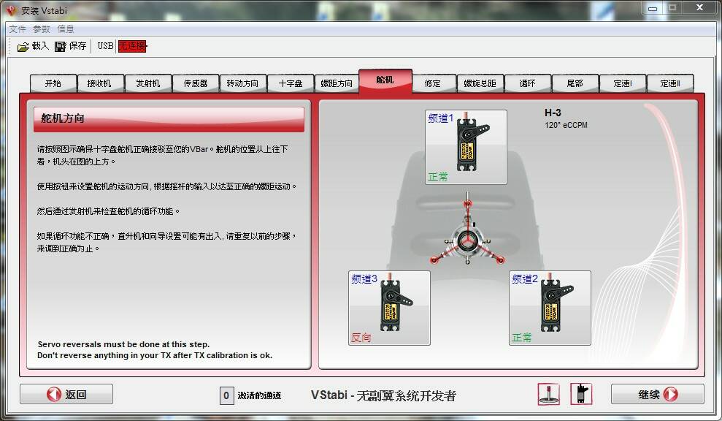The width and height of the screenshot is (722, 421).
Task: Click the 返回 back button
Action: [x=66, y=394]
